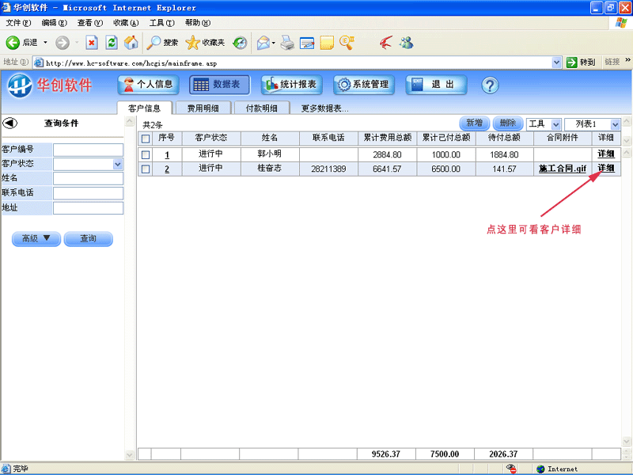Click the 查询 search button

tap(88, 238)
